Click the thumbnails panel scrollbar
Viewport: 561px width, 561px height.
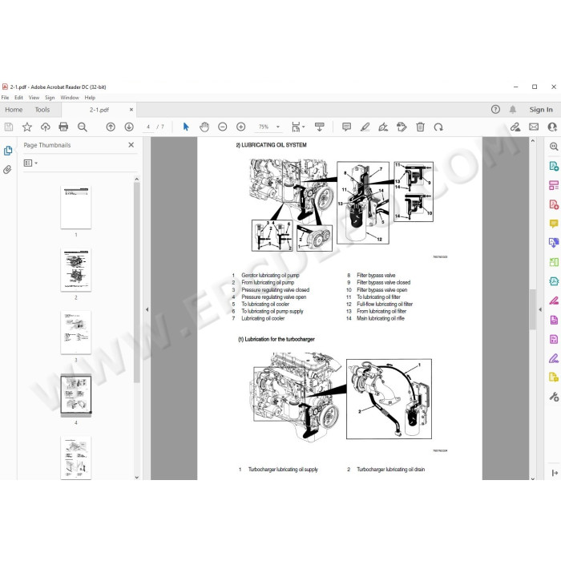pyautogui.click(x=137, y=283)
